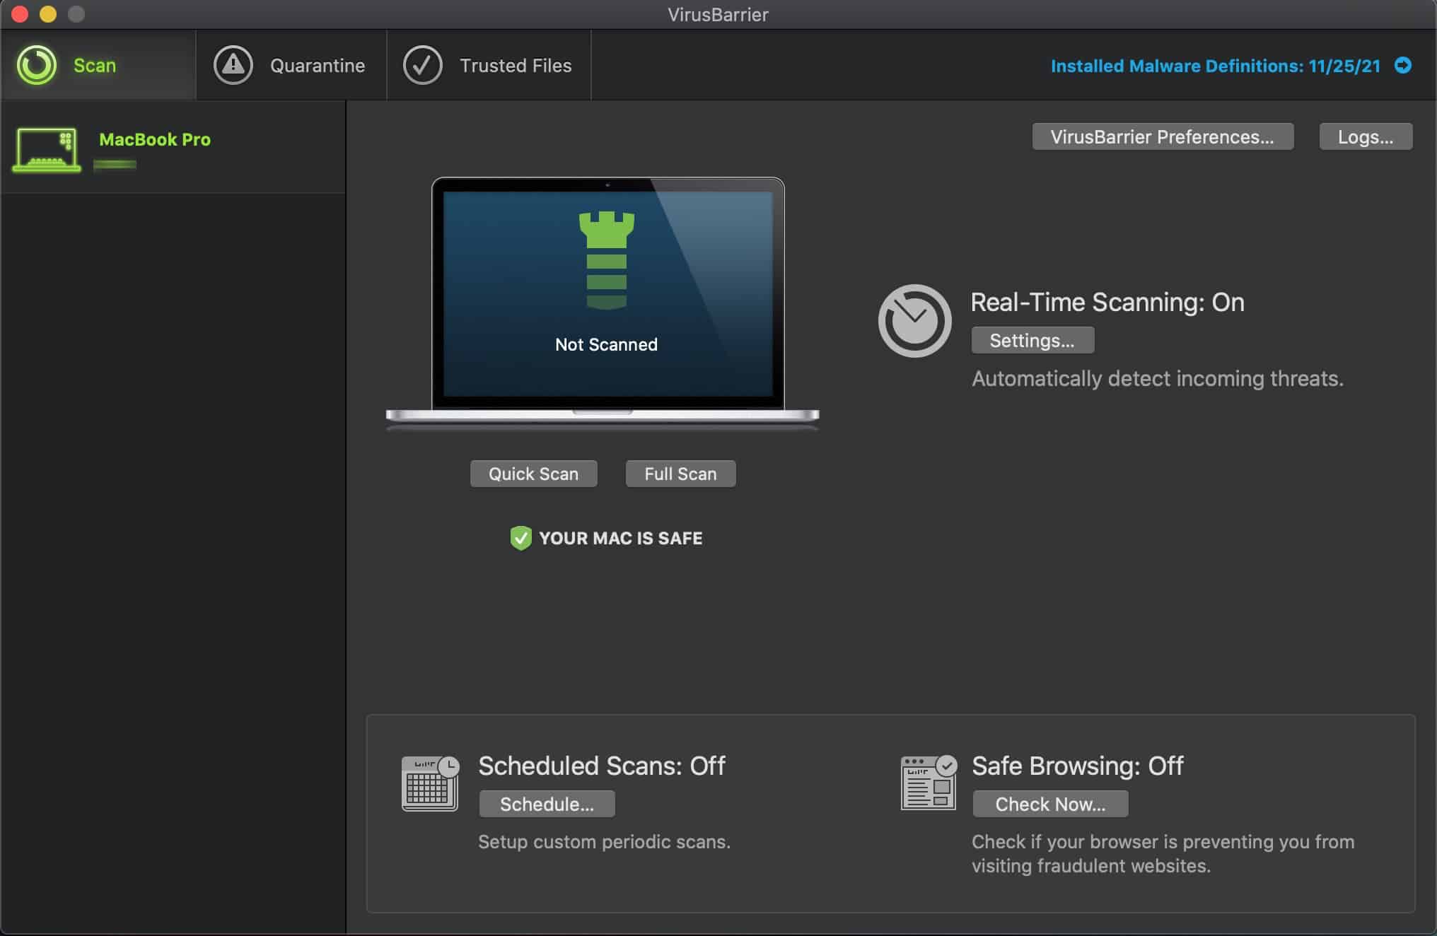Image resolution: width=1437 pixels, height=936 pixels.
Task: Close the VirusBarrier window
Action: click(20, 14)
